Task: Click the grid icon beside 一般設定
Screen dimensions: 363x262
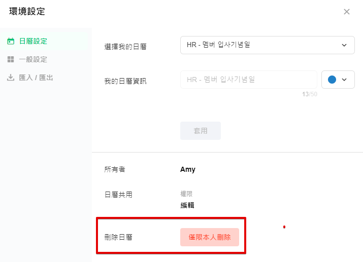Action: click(11, 60)
